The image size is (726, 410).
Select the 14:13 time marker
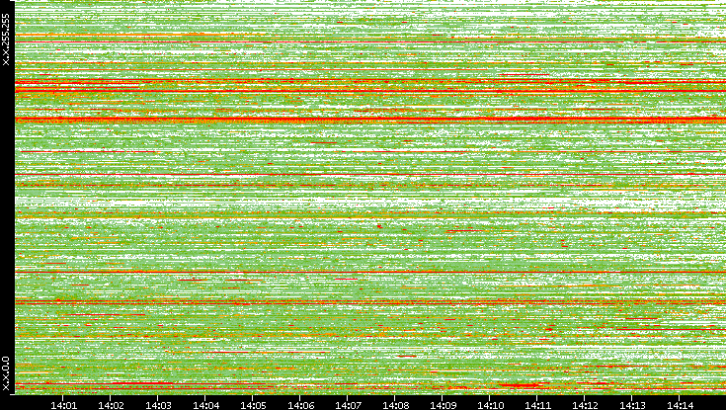click(633, 404)
